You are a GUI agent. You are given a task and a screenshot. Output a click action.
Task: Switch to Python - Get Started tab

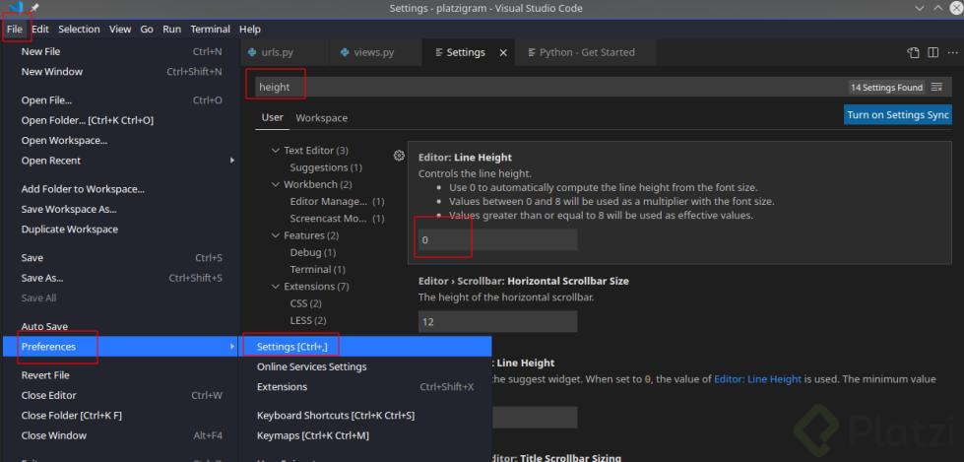tap(585, 52)
